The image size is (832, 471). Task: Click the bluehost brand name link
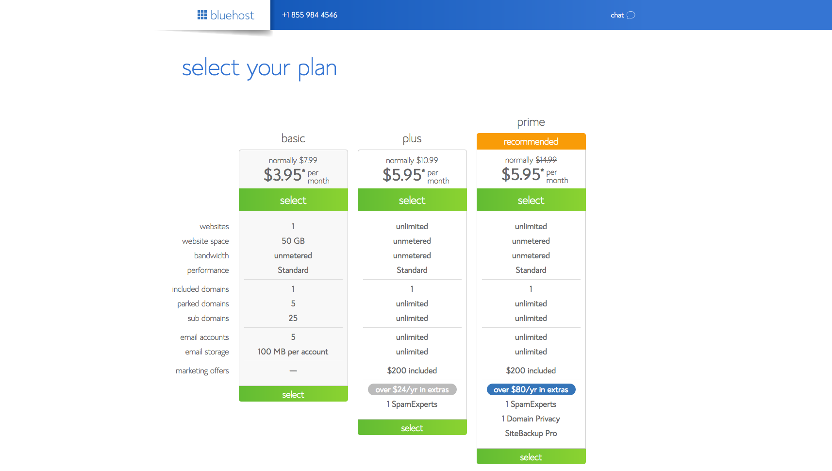pyautogui.click(x=232, y=16)
